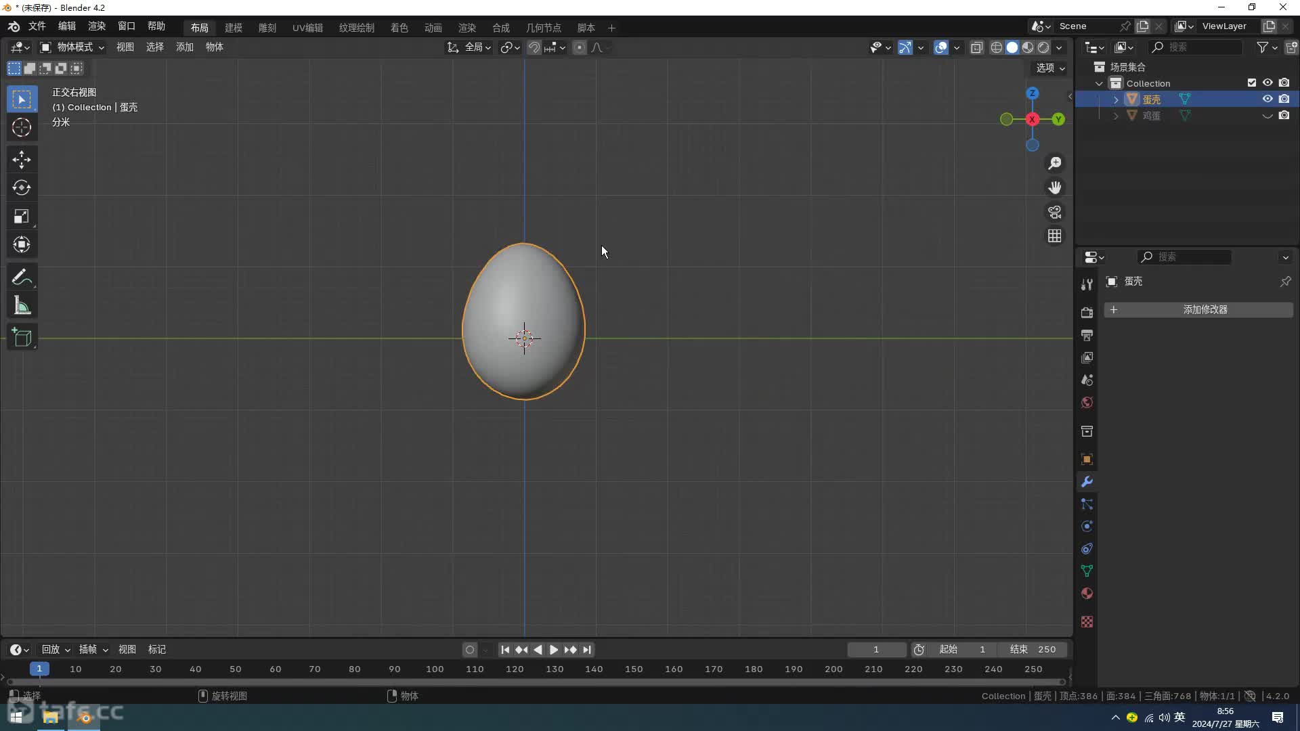This screenshot has height=731, width=1300.
Task: Open the Output properties tab
Action: [1087, 335]
